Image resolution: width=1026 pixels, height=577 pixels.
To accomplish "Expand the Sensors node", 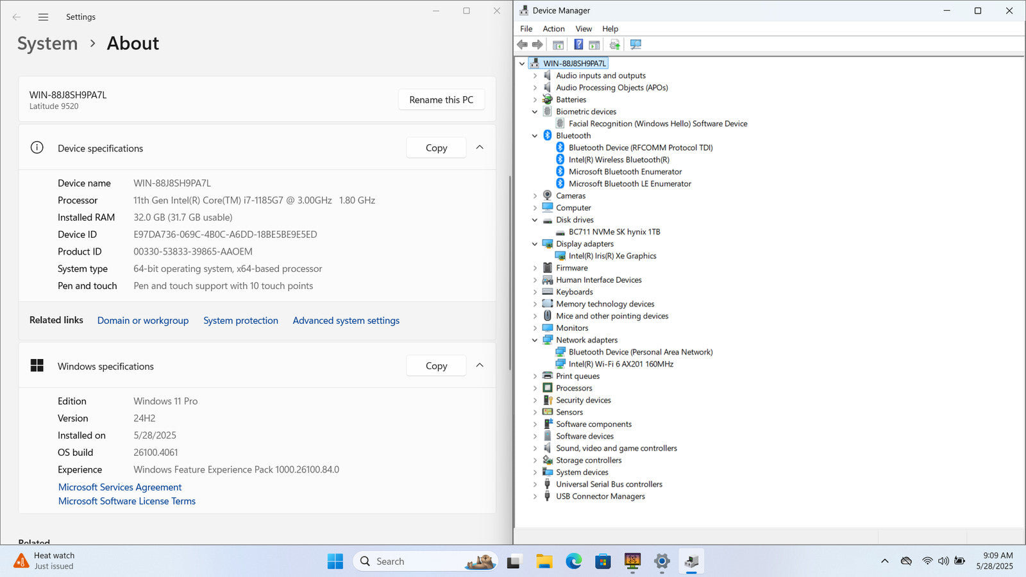I will tap(535, 412).
